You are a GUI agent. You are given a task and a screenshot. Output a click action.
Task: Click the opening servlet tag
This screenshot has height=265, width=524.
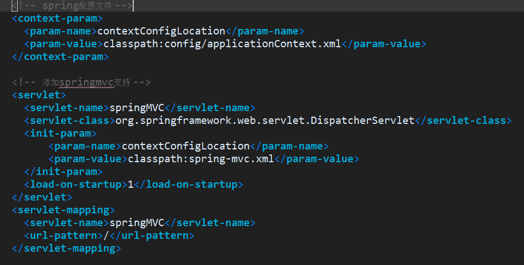(39, 95)
